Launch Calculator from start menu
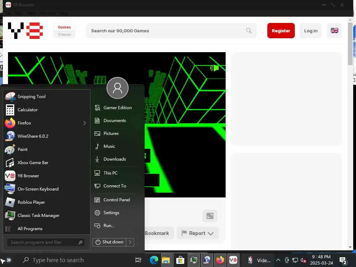The image size is (356, 267). click(47, 110)
